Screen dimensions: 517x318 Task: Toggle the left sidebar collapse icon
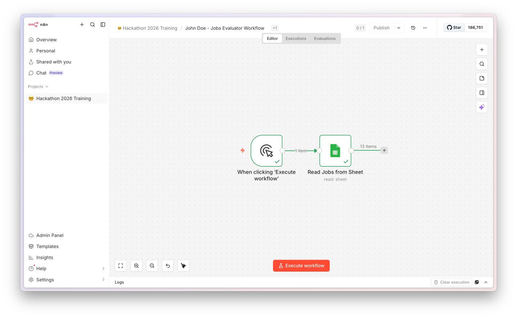click(103, 25)
